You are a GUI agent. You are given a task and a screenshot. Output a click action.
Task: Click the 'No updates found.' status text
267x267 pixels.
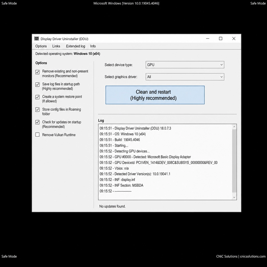pyautogui.click(x=112, y=206)
